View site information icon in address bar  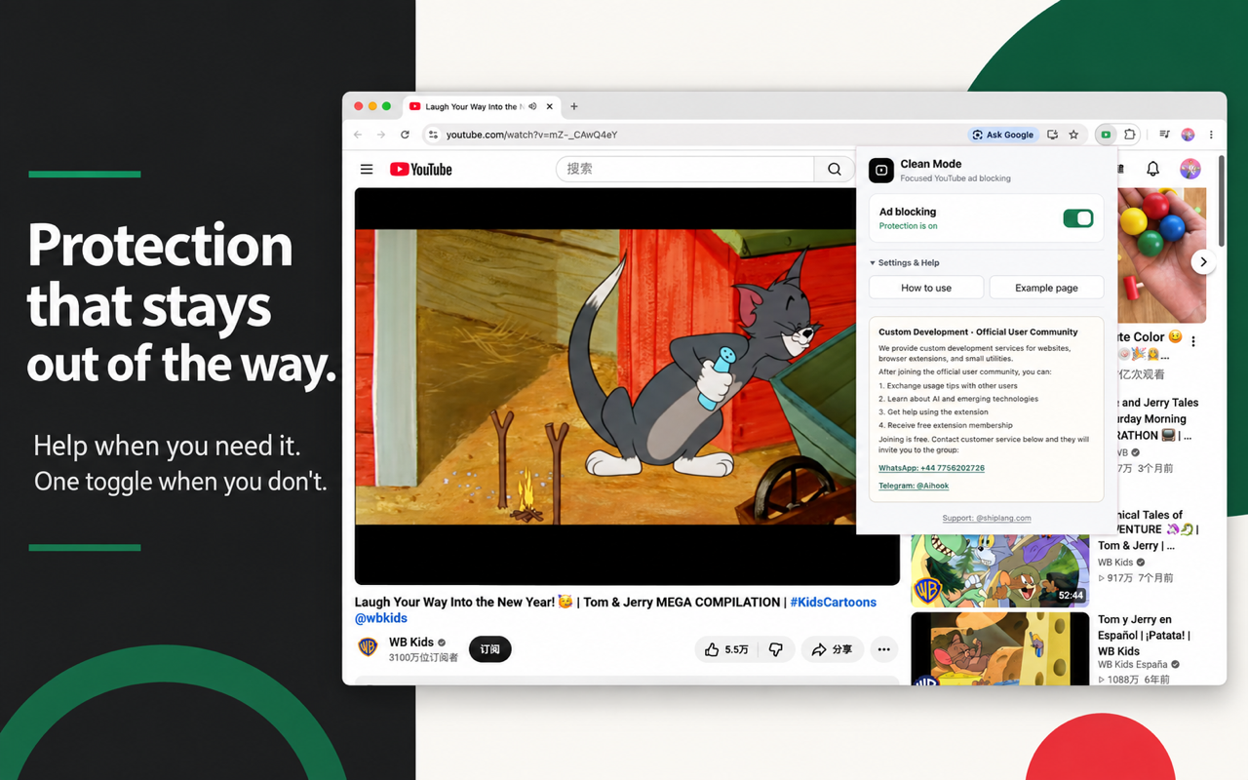[x=434, y=135]
